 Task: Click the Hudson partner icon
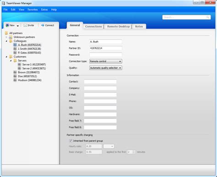[15, 80]
